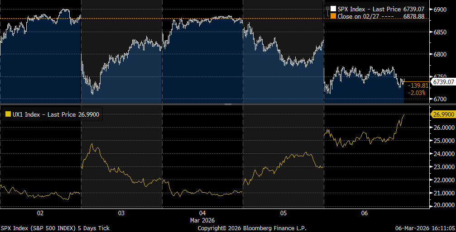Click the orange Close on 02/27 swatch
Screen dimensions: 456x232
[334, 16]
